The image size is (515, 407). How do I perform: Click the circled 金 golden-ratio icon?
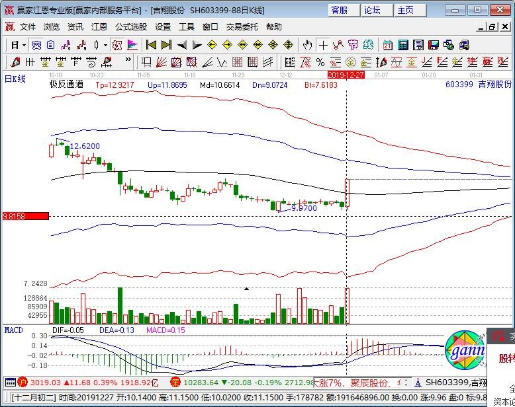pos(350,62)
